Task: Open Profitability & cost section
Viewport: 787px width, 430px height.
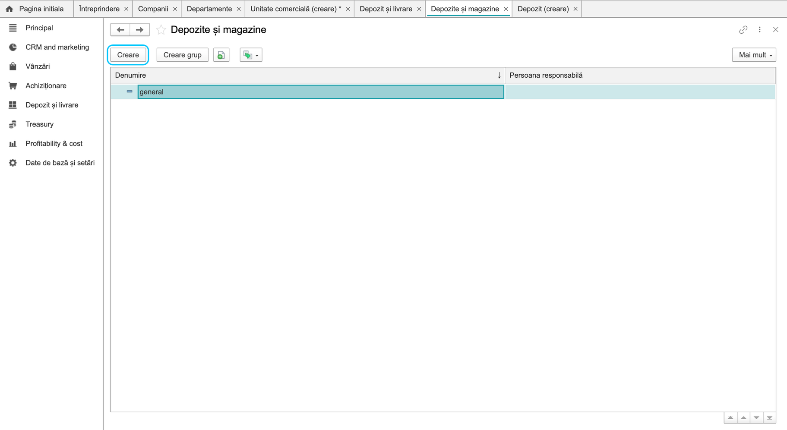Action: pos(54,144)
